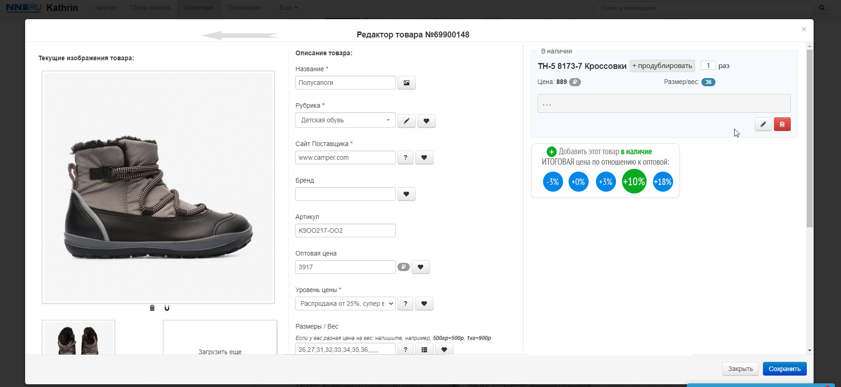The image size is (841, 387).
Task: Click the in-stock comment box with dots
Action: point(664,103)
